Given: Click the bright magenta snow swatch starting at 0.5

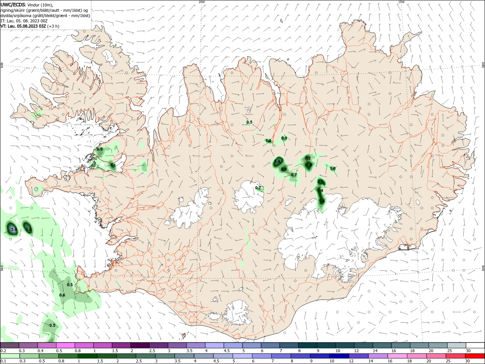Looking at the screenshot, I should tap(65, 345).
